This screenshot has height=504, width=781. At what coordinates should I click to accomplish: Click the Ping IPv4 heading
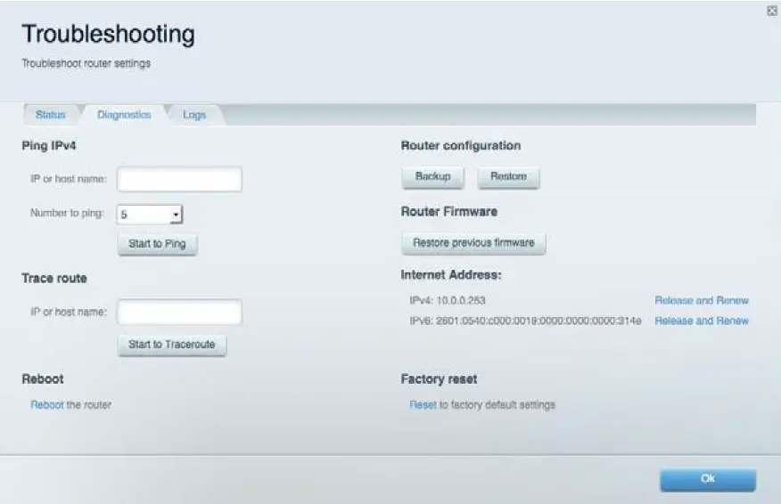(x=49, y=146)
